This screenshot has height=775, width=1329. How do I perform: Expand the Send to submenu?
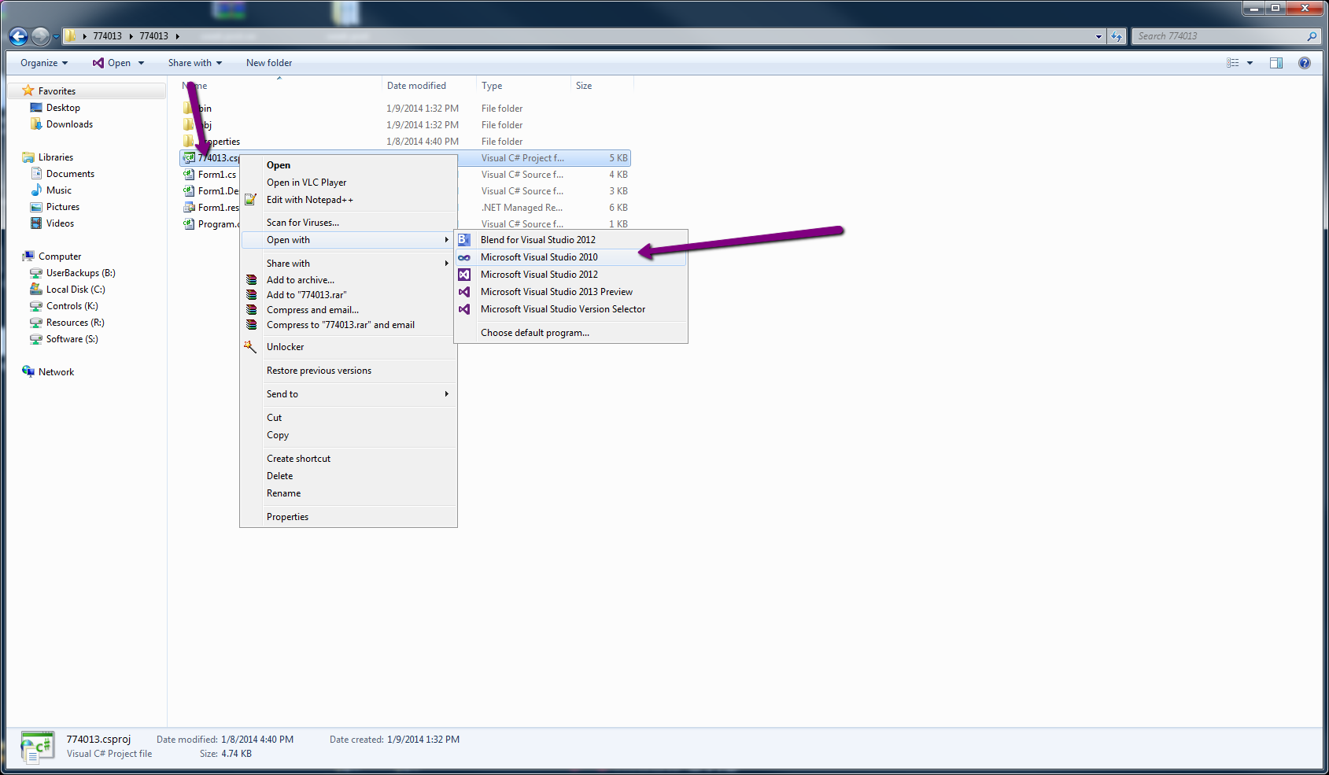(446, 394)
